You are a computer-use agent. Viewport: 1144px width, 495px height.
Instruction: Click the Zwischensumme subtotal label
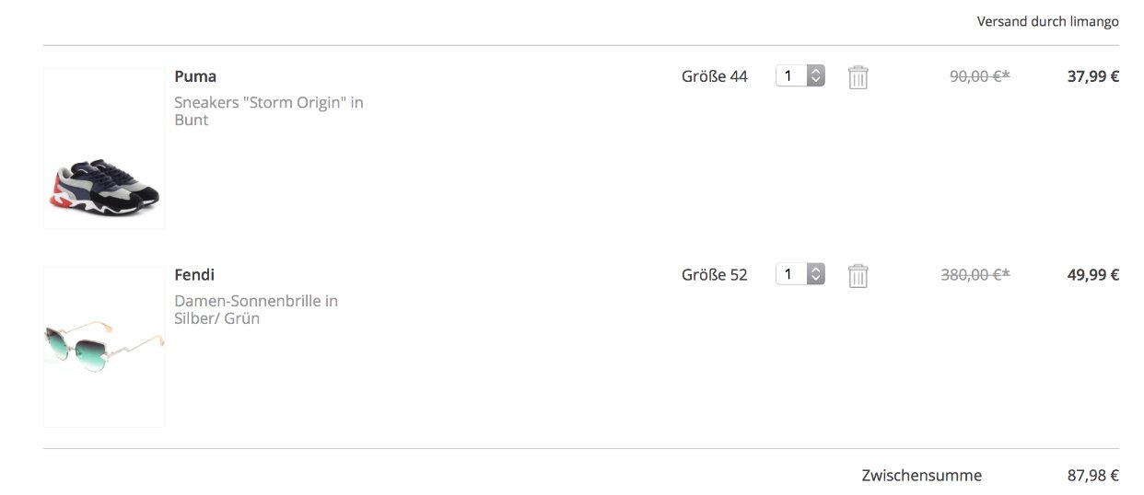(x=922, y=476)
